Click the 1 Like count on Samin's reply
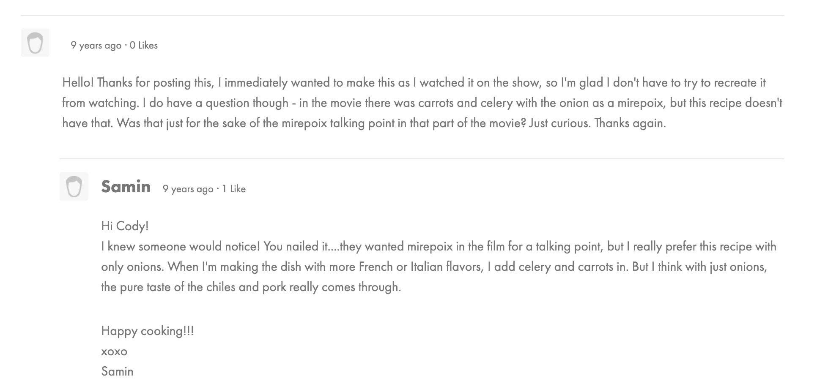 click(x=234, y=189)
